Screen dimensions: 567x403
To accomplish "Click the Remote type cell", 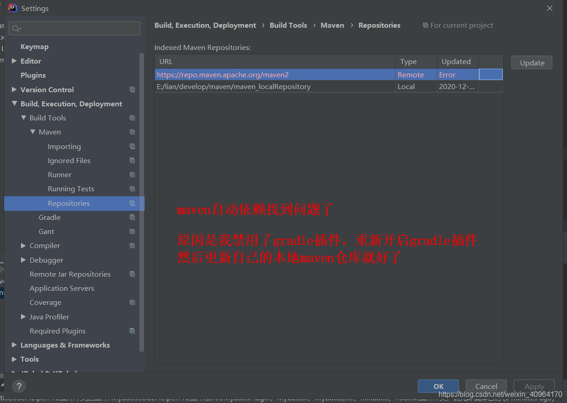I will (416, 75).
